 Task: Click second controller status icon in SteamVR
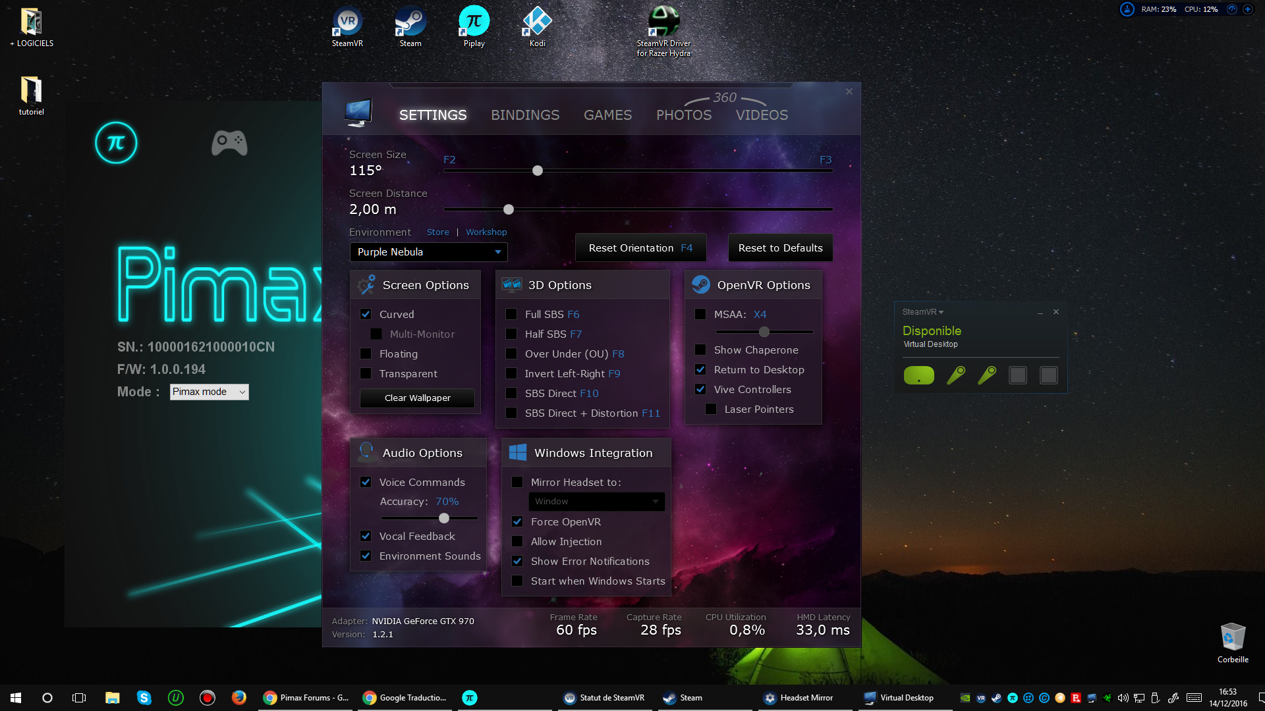987,375
